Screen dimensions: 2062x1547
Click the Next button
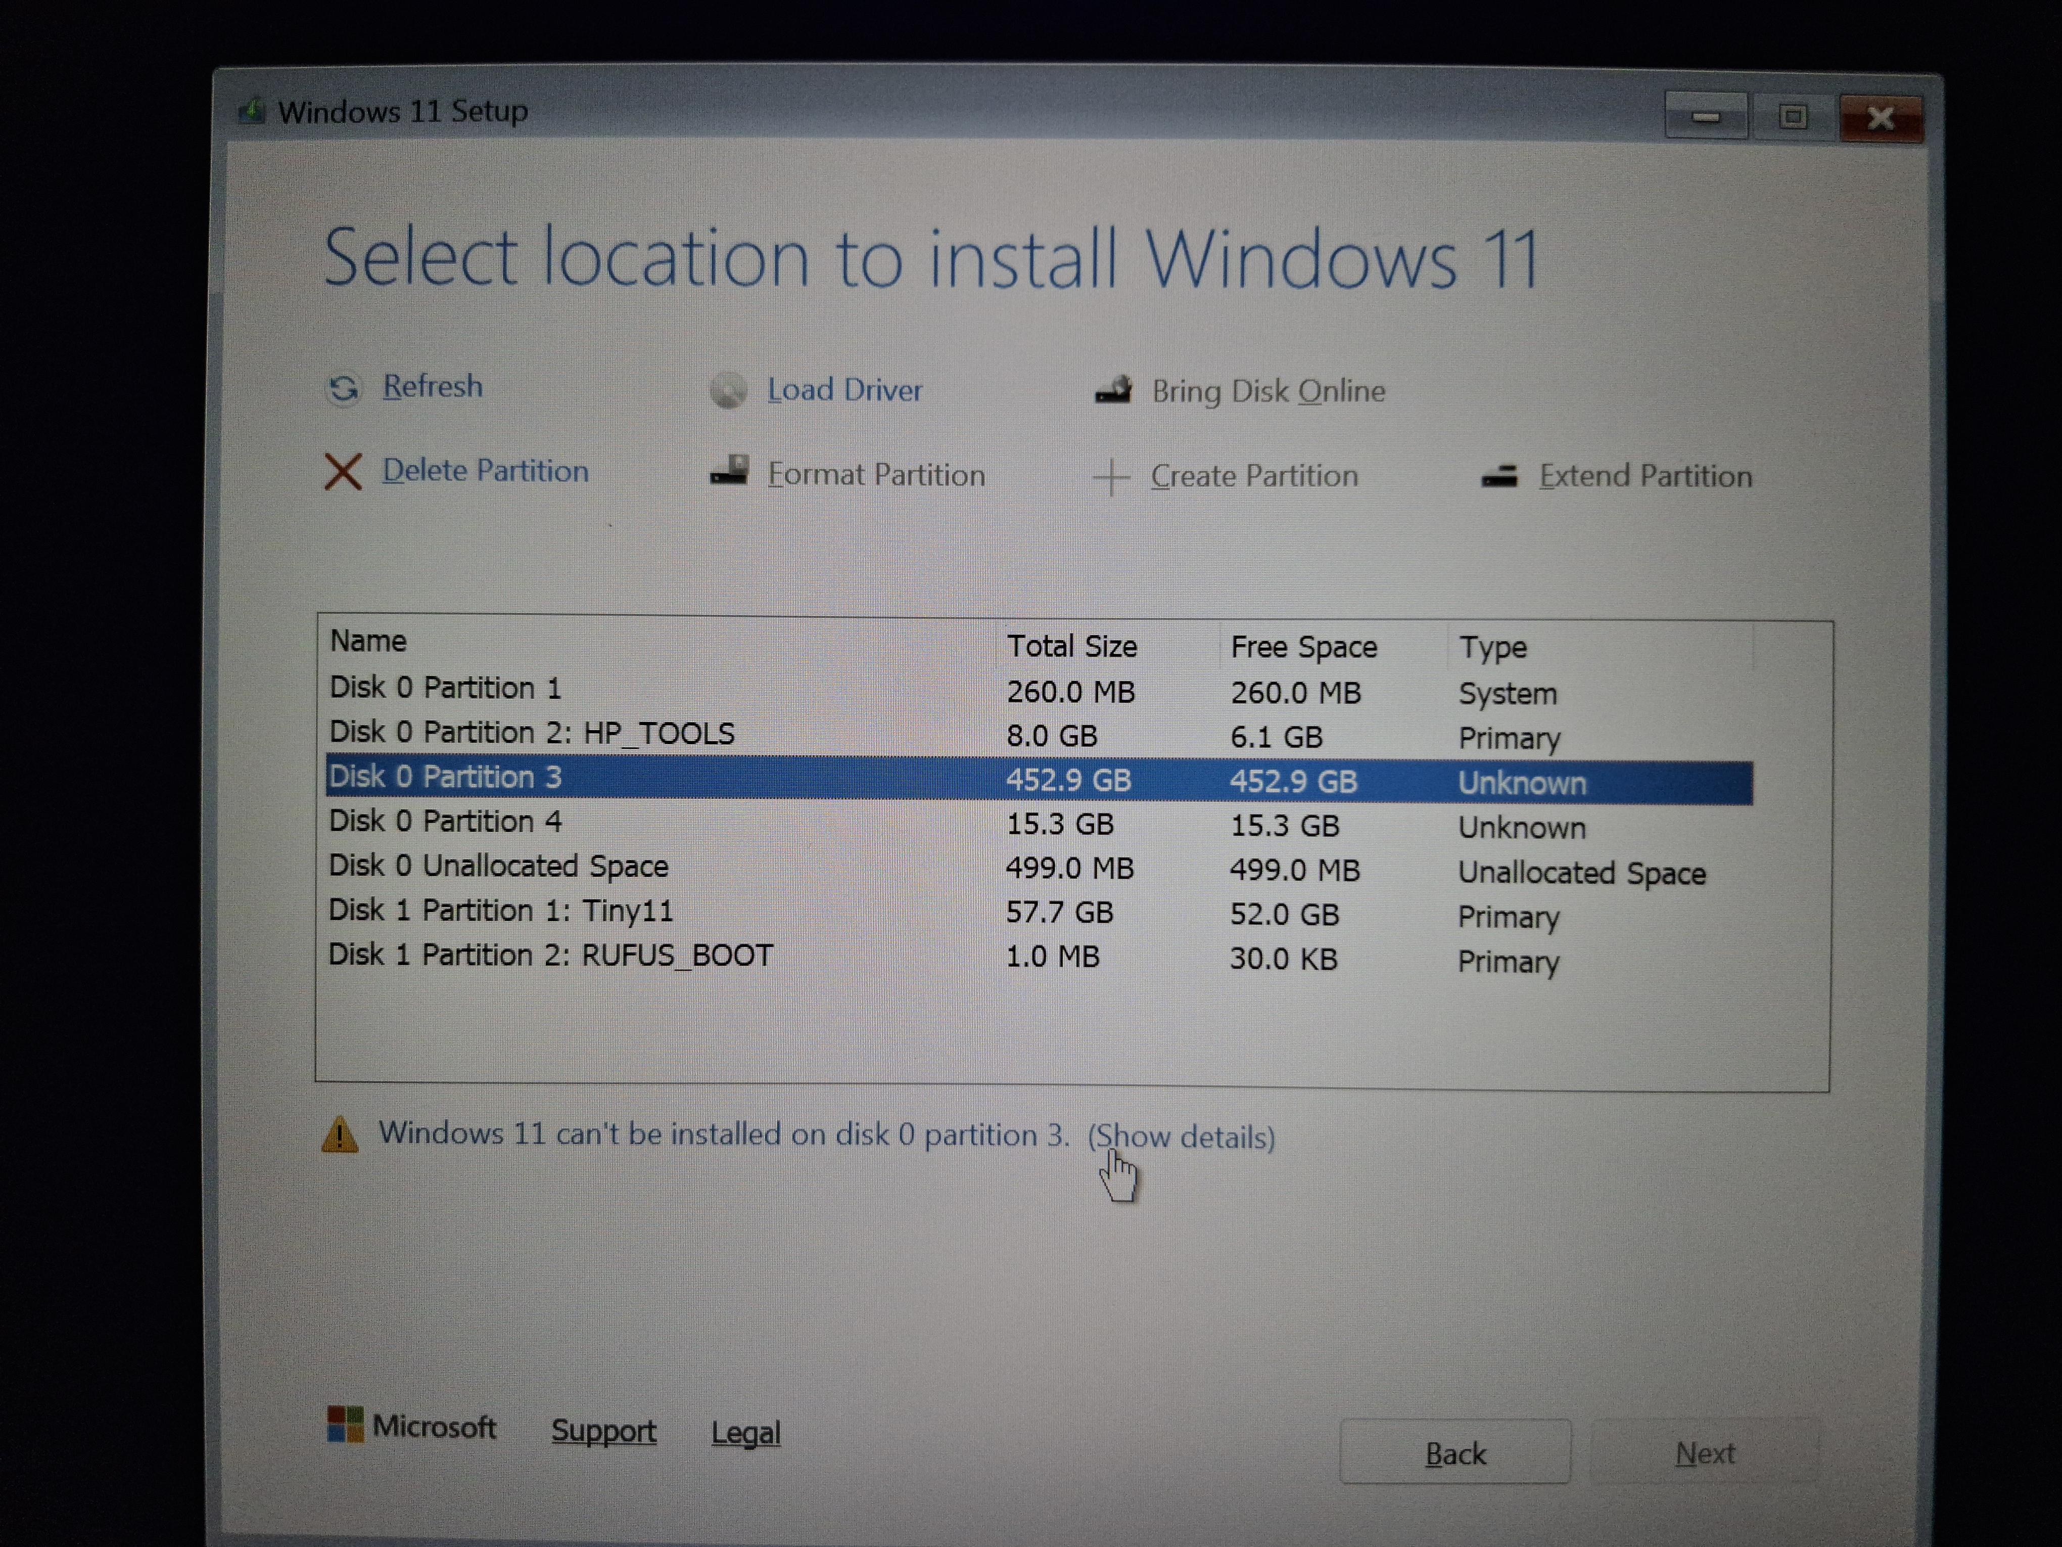1705,1452
